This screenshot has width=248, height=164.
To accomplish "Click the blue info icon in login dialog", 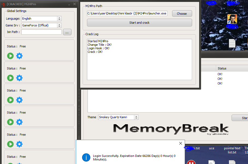I will 86,157.
